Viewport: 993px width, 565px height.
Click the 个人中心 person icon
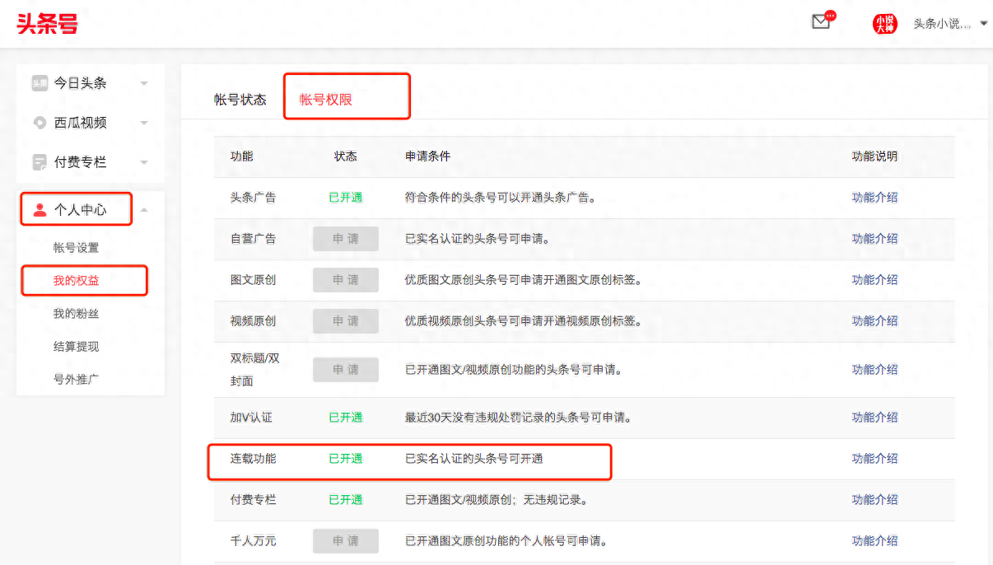click(x=40, y=210)
